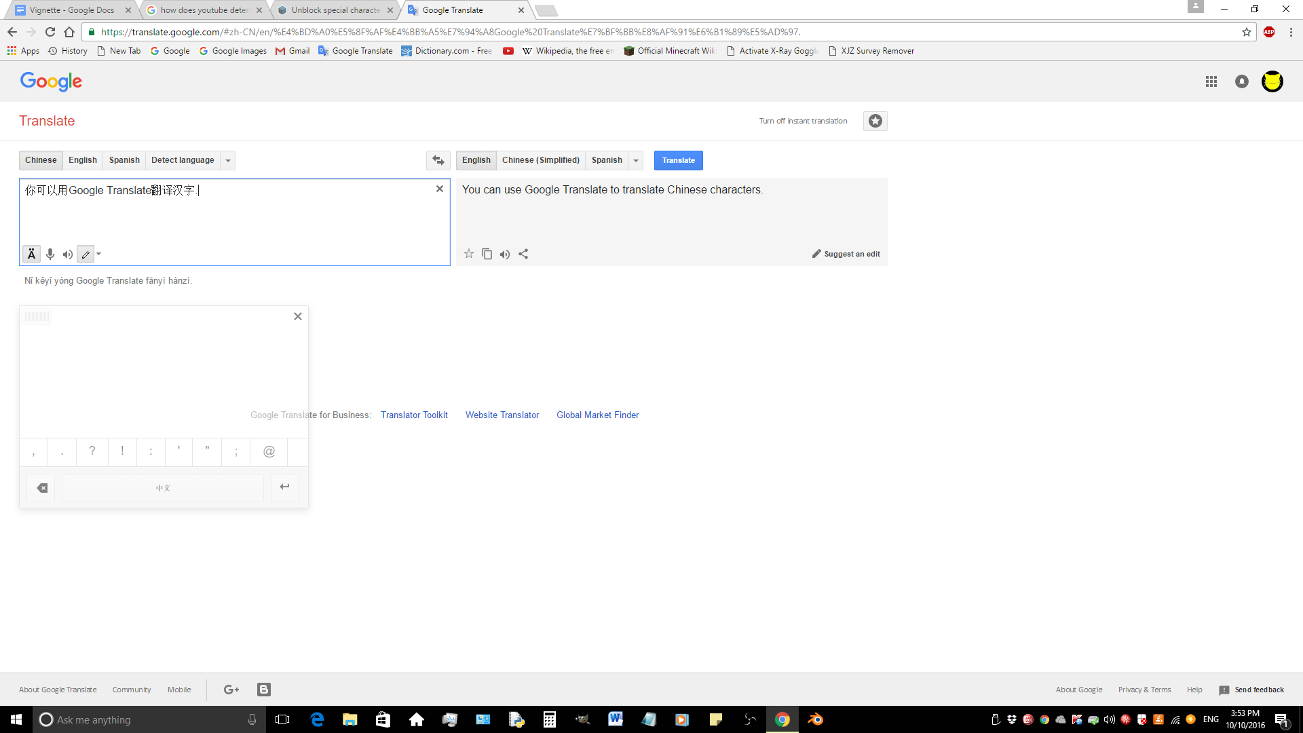The image size is (1303, 733).
Task: Click the Translate heading link
Action: [x=47, y=121]
